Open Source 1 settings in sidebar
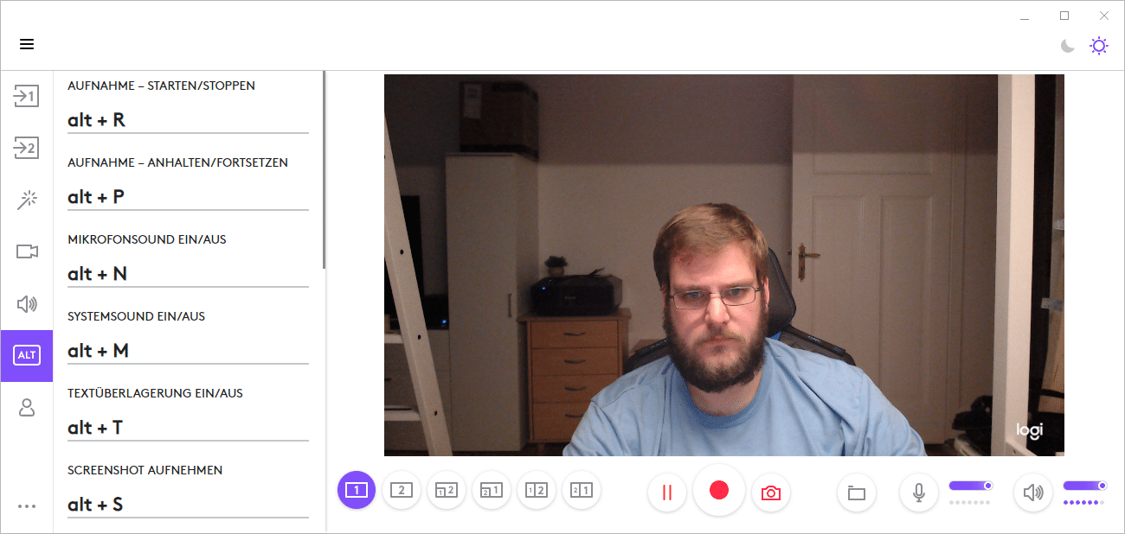 click(x=27, y=97)
